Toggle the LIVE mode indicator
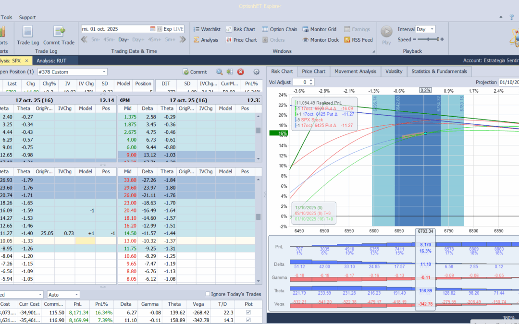Viewport: 519px width, 324px height. (x=178, y=29)
